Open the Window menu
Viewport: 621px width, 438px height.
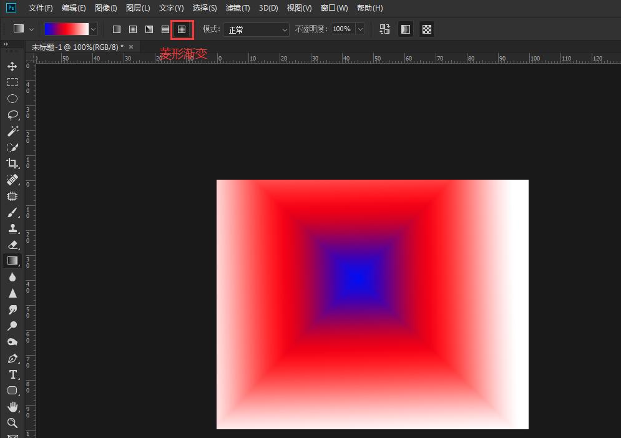334,8
